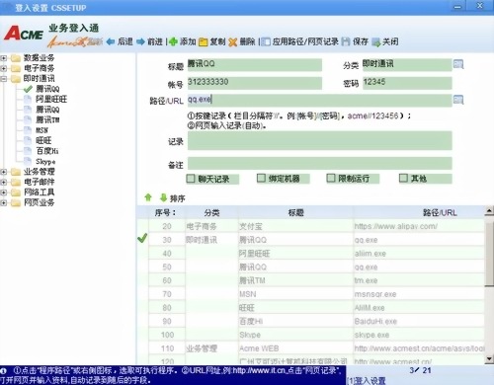Viewport: 494px width, 385px height.
Task: Select the skype.exe cell
Action: [x=419, y=335]
